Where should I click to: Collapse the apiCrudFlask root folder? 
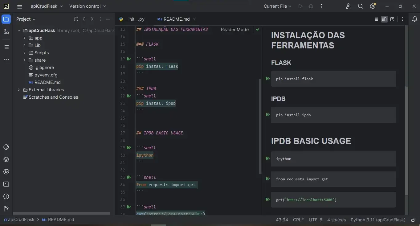[18, 31]
